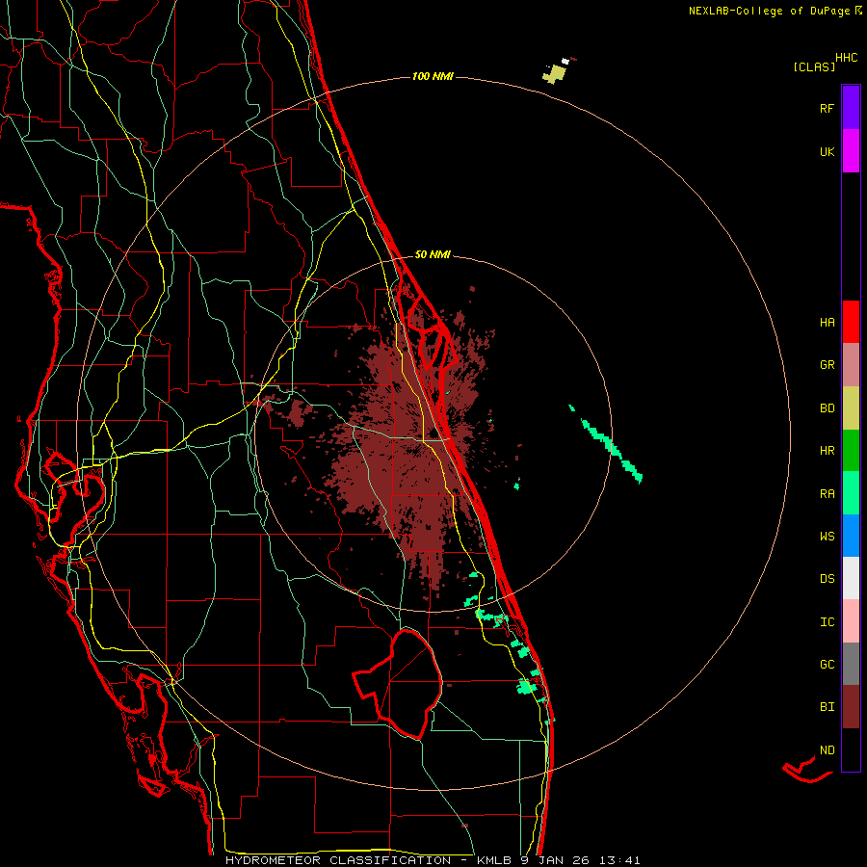867x867 pixels.
Task: Click the yellow big-drops echo beyond 100 NMI ring
Action: click(x=555, y=74)
